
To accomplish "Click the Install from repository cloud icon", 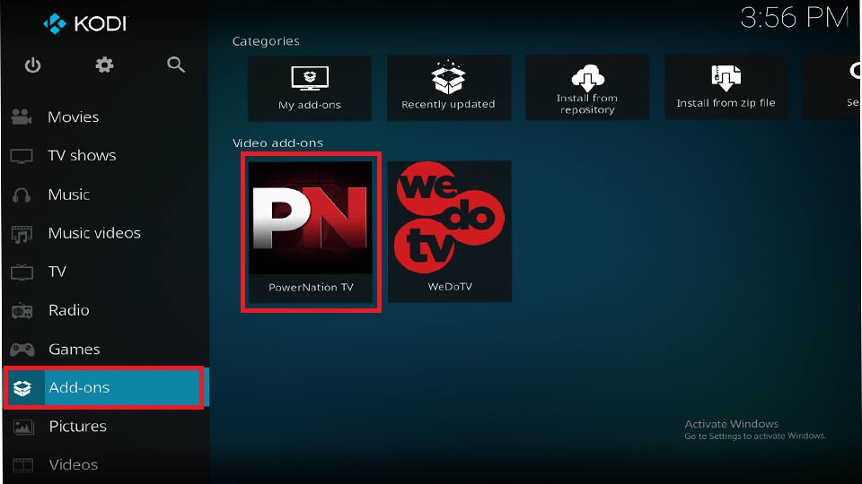I will pos(587,77).
